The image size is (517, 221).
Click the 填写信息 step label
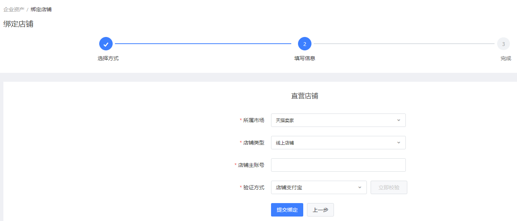pos(305,58)
